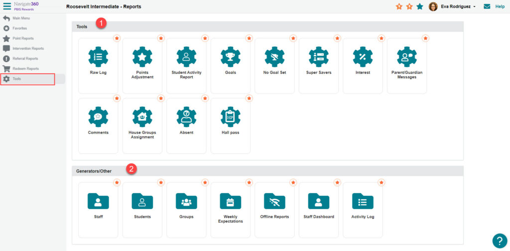Toggle favorite star on Absent card
The width and height of the screenshot is (510, 251).
tap(205, 98)
